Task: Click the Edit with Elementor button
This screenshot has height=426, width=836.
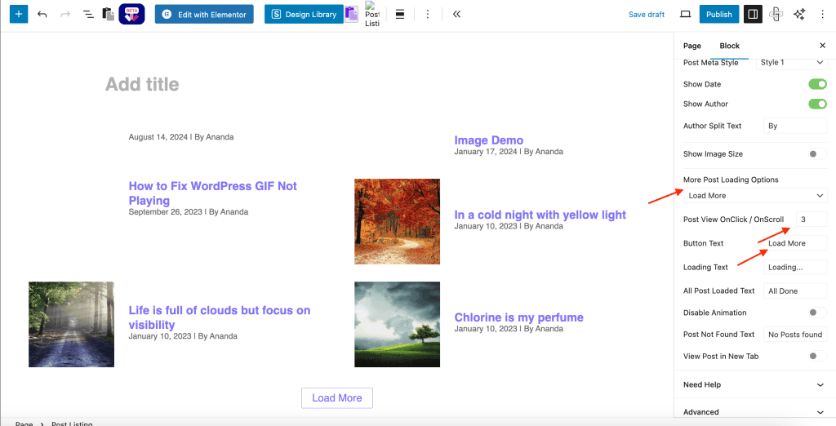Action: 205,15
